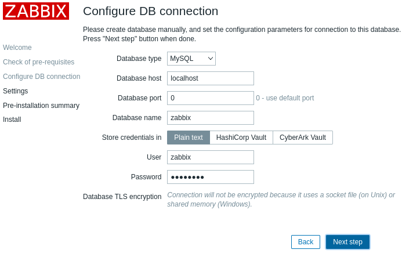
Task: Go to Check of pre-requisites step
Action: [39, 62]
